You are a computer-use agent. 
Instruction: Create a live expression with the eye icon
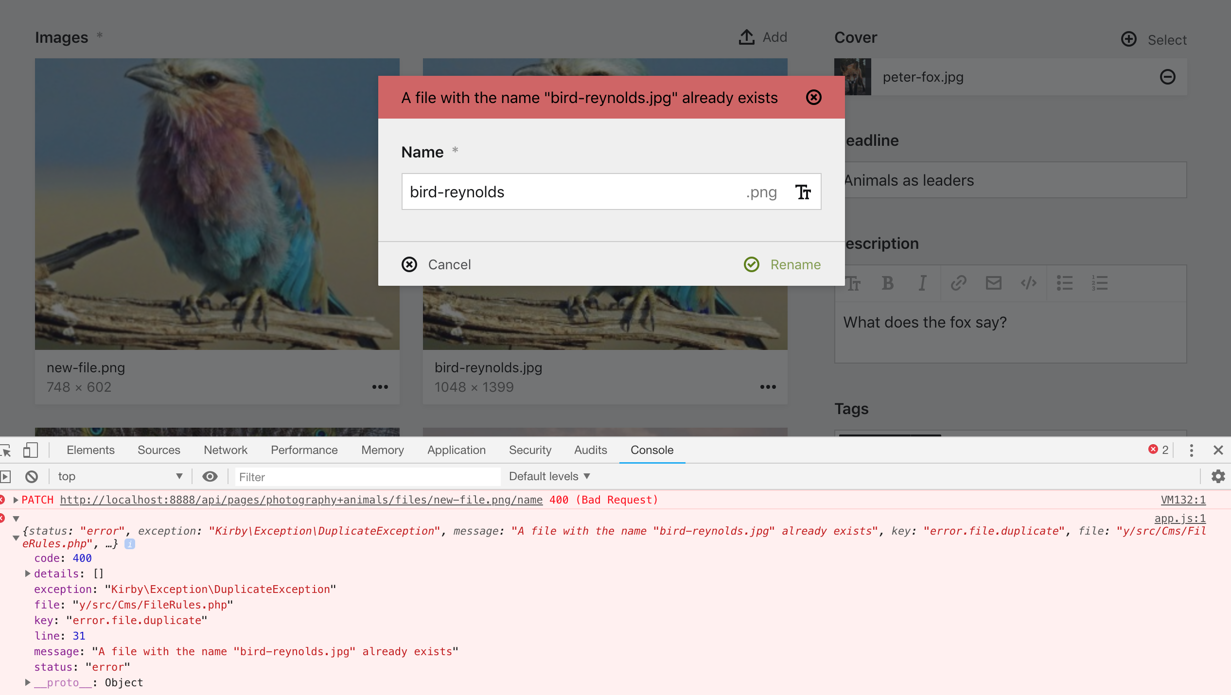coord(210,477)
